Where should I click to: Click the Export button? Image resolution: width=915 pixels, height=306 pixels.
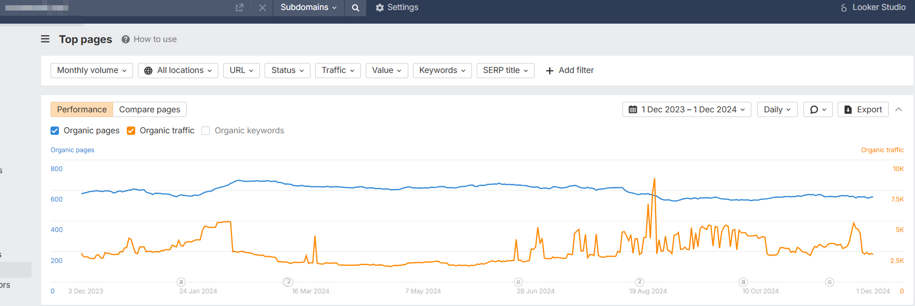point(863,110)
